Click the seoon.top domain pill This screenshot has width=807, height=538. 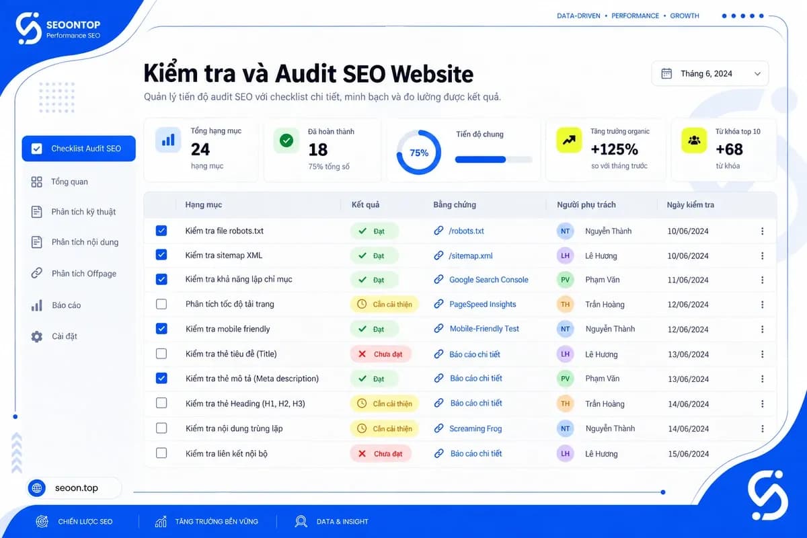coord(74,488)
